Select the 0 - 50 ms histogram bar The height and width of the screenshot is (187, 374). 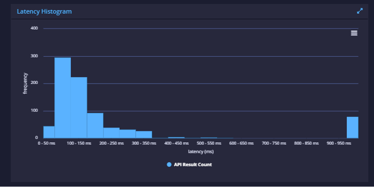(49, 132)
